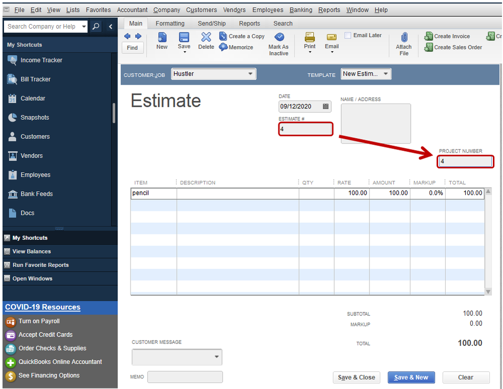The height and width of the screenshot is (389, 503).
Task: Switch to the ribbon Search tab
Action: point(283,24)
